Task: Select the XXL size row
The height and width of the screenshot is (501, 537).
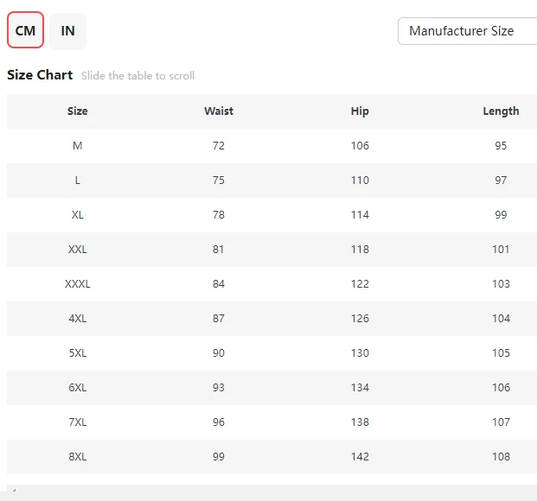Action: (272, 250)
